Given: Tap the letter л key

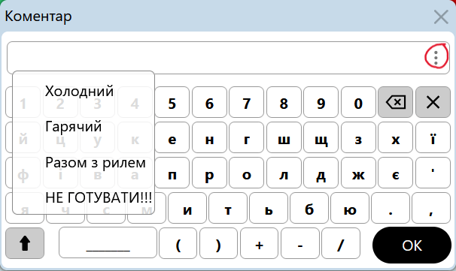Looking at the screenshot, I should [x=284, y=173].
